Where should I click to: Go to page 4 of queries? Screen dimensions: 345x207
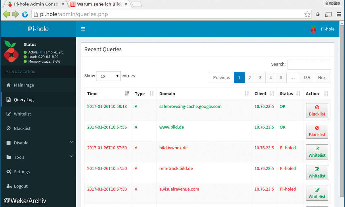(271, 77)
